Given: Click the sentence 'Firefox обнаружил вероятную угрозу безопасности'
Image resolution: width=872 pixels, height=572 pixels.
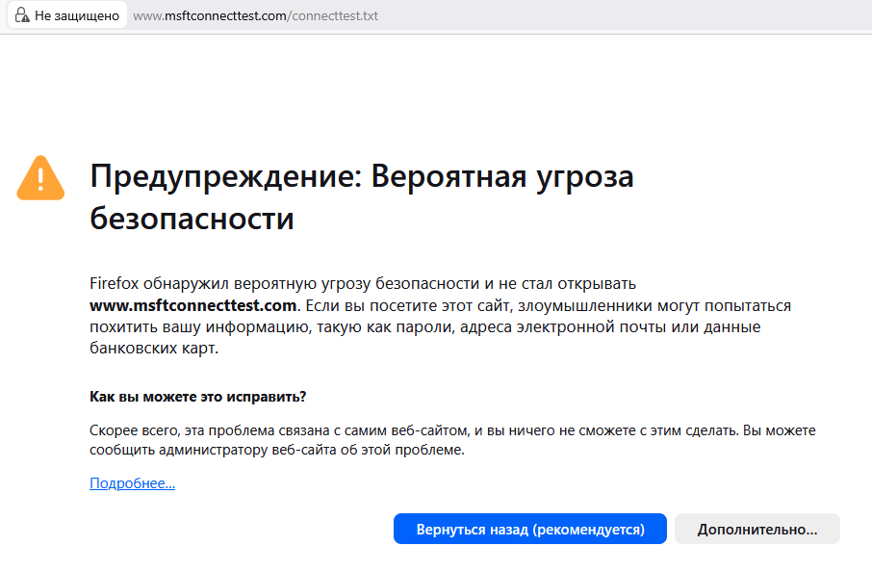Looking at the screenshot, I should (284, 284).
